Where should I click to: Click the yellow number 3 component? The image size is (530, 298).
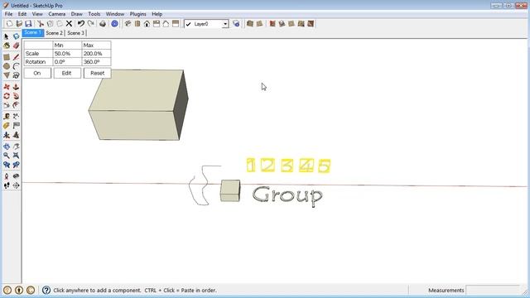287,166
